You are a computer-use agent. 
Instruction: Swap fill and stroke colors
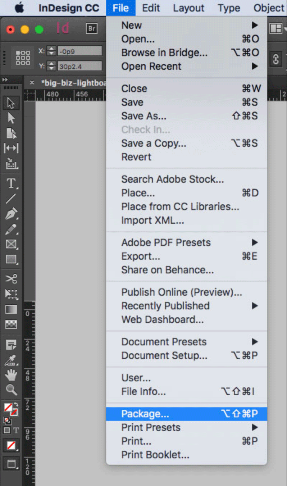pos(16,405)
